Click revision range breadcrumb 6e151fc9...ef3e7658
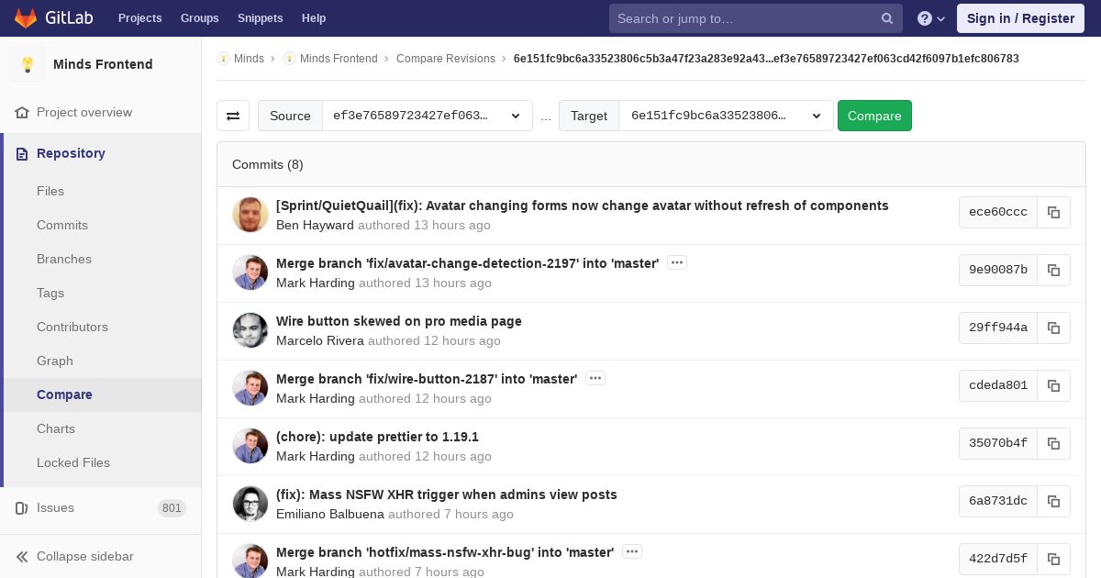The image size is (1101, 578). [766, 59]
